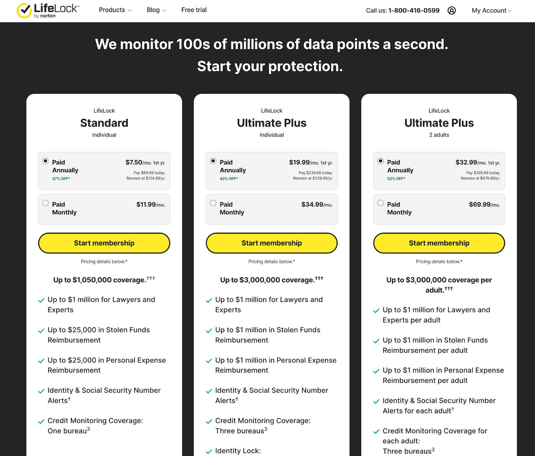Click the LifeLock by Norton logo
The image size is (535, 456).
tap(48, 11)
